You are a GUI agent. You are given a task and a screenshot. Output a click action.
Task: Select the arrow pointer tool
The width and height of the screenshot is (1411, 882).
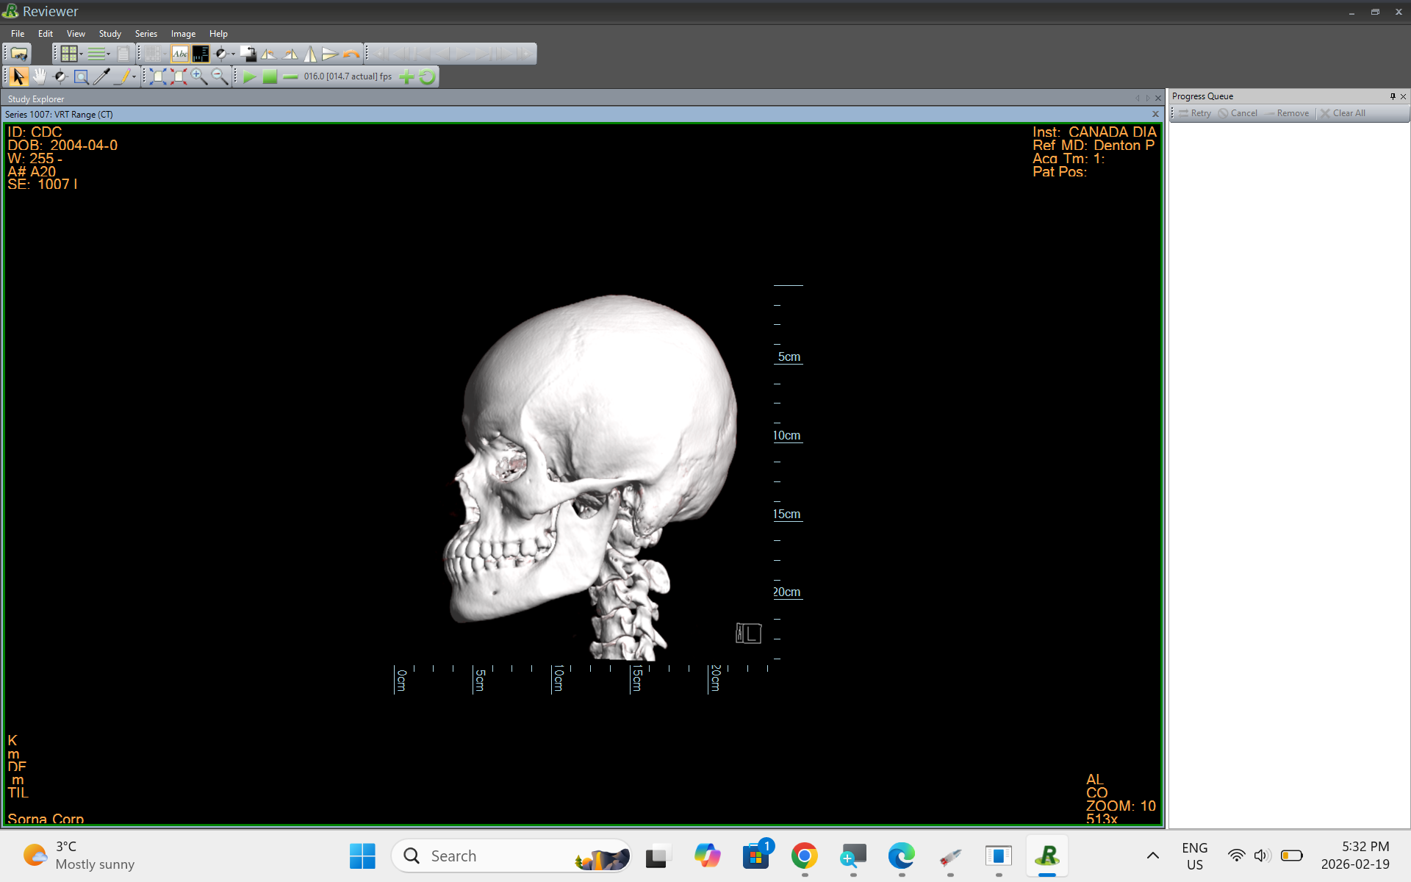click(18, 76)
